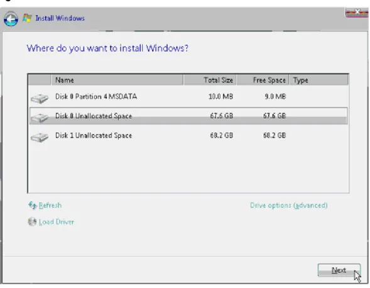Click the Type column header
Screen dimensions: 370x288
[318, 80]
